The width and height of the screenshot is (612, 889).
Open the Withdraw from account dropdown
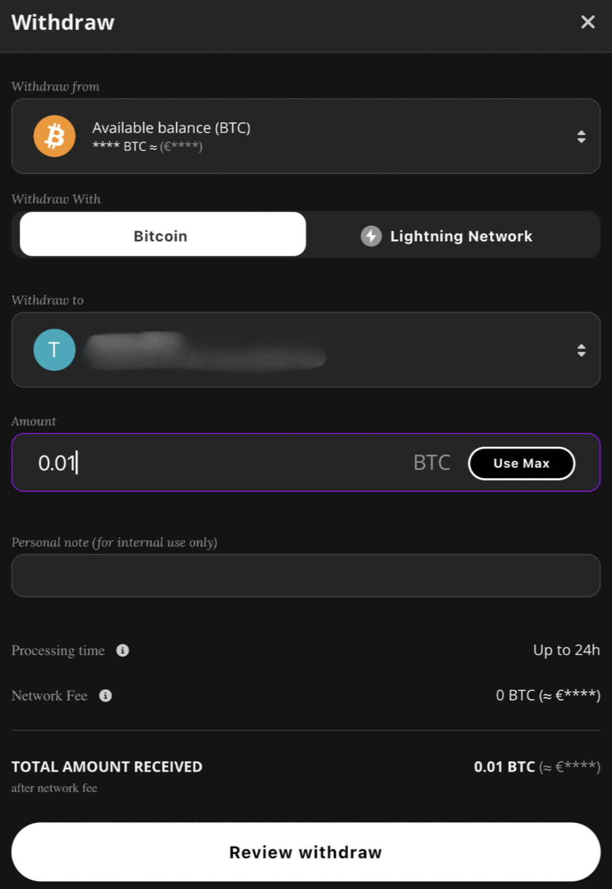(306, 136)
